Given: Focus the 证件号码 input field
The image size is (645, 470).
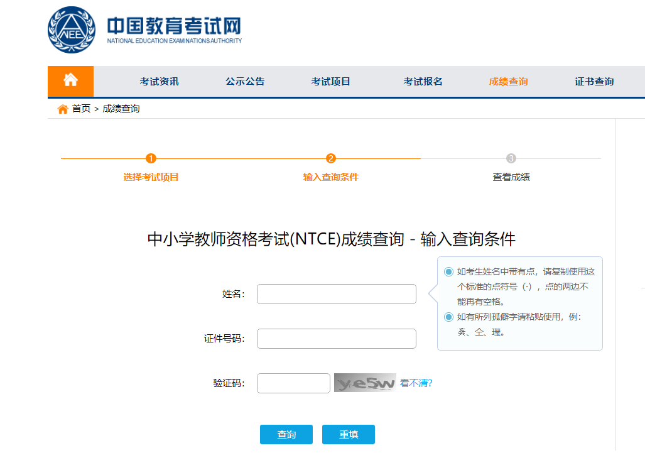Looking at the screenshot, I should (336, 339).
